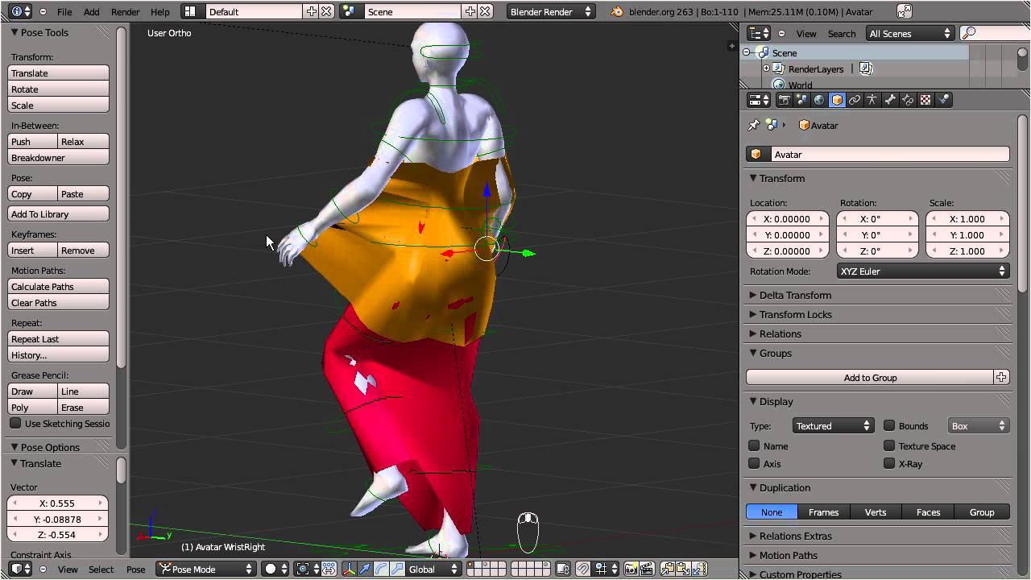Expand RenderLayers in the outliner tree

(x=767, y=68)
